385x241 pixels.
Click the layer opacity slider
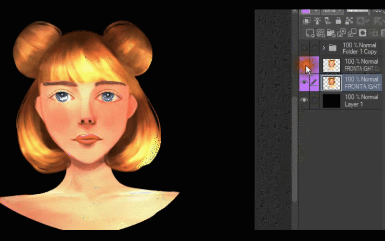[x=358, y=11]
